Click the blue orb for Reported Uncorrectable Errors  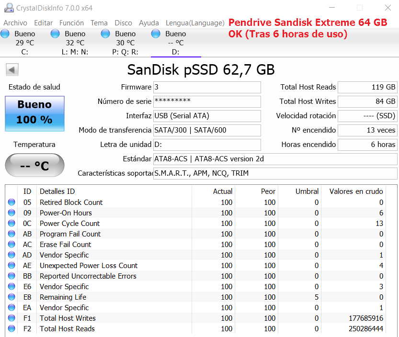pos(11,276)
